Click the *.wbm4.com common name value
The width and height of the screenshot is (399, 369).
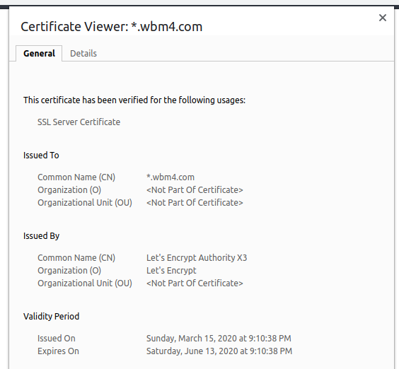tap(170, 177)
